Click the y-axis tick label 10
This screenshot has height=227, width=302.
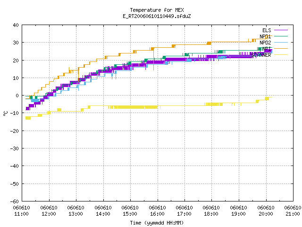(x=16, y=78)
